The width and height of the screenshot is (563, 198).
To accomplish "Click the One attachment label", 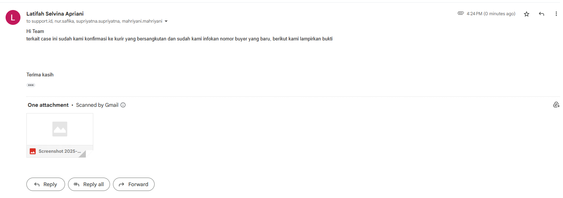I will pos(48,105).
